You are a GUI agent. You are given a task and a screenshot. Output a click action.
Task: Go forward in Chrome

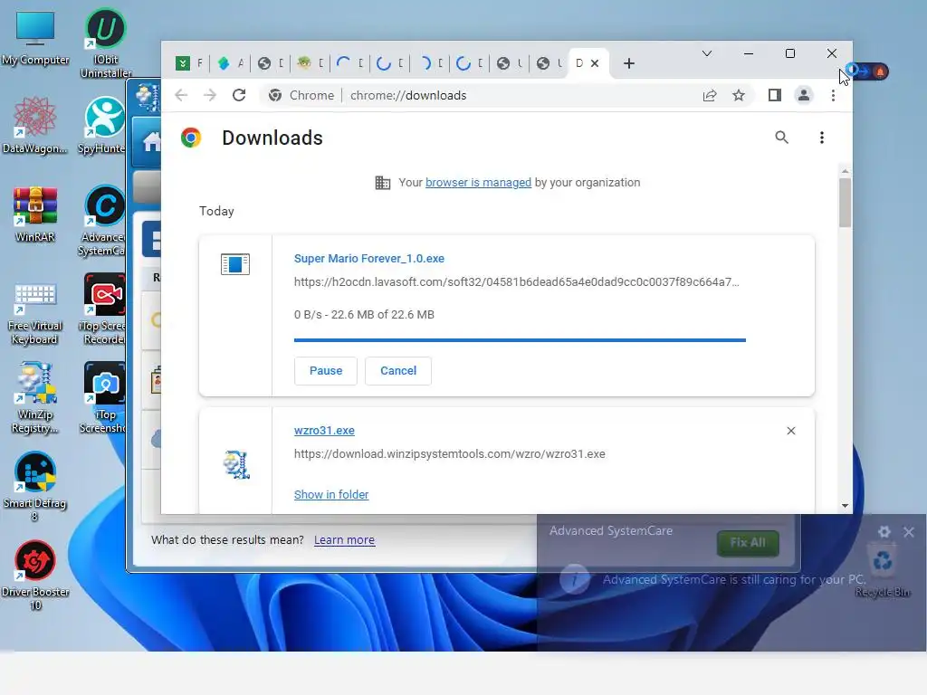210,95
